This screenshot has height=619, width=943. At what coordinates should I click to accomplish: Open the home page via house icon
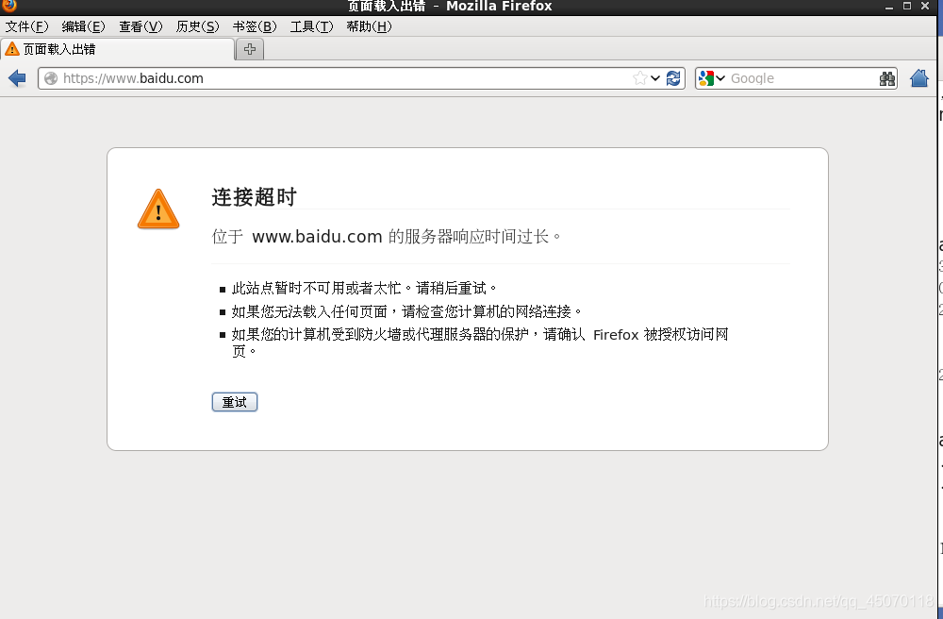[918, 78]
